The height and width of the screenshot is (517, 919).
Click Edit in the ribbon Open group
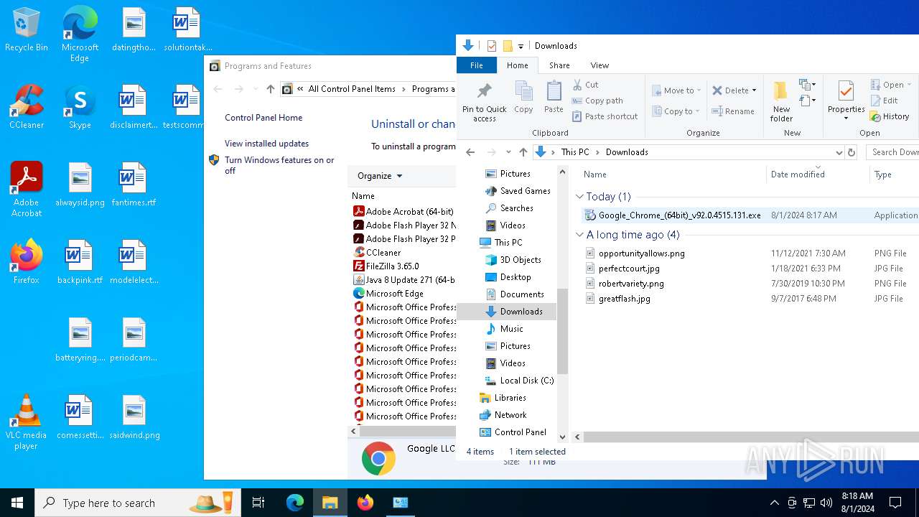[884, 101]
